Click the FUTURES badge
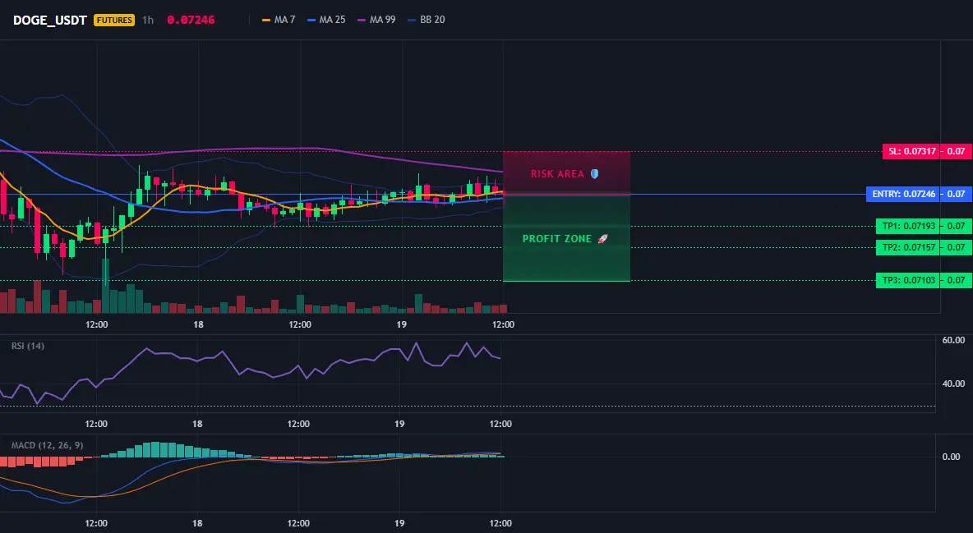Image resolution: width=973 pixels, height=533 pixels. point(113,20)
